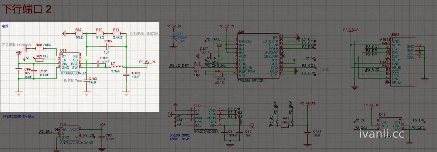Click the 电源 section label
Screen dimensions: 437x152
coord(5,26)
